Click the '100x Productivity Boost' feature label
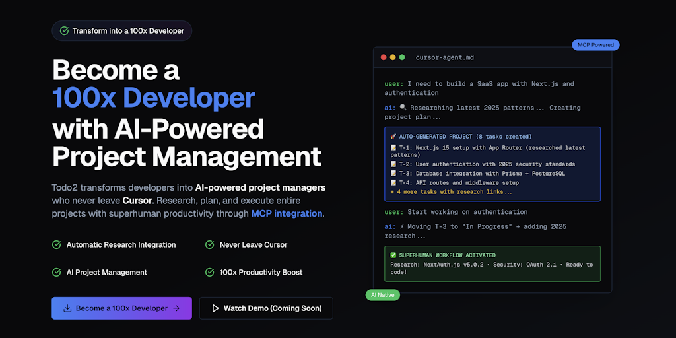This screenshot has height=338, width=676. point(261,273)
